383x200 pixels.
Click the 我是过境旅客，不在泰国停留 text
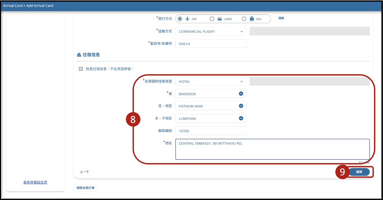[x=109, y=69]
